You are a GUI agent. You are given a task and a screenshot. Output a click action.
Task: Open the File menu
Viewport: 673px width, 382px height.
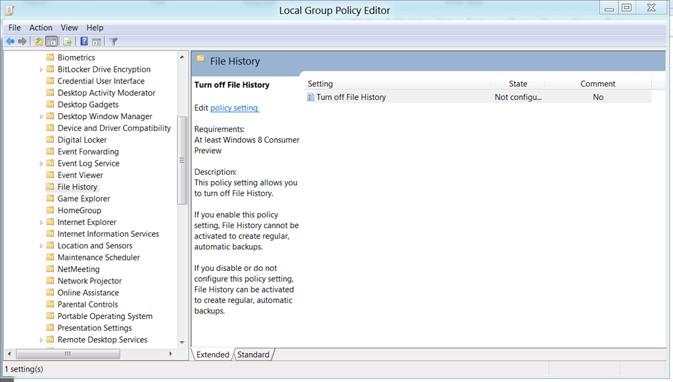tap(14, 28)
